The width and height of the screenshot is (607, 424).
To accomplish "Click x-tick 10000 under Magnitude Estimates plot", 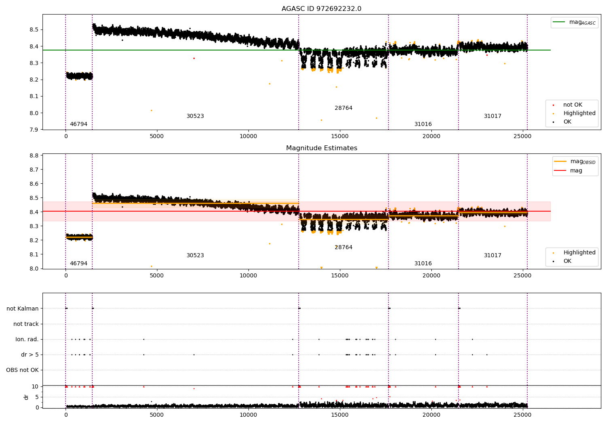I will click(x=248, y=276).
